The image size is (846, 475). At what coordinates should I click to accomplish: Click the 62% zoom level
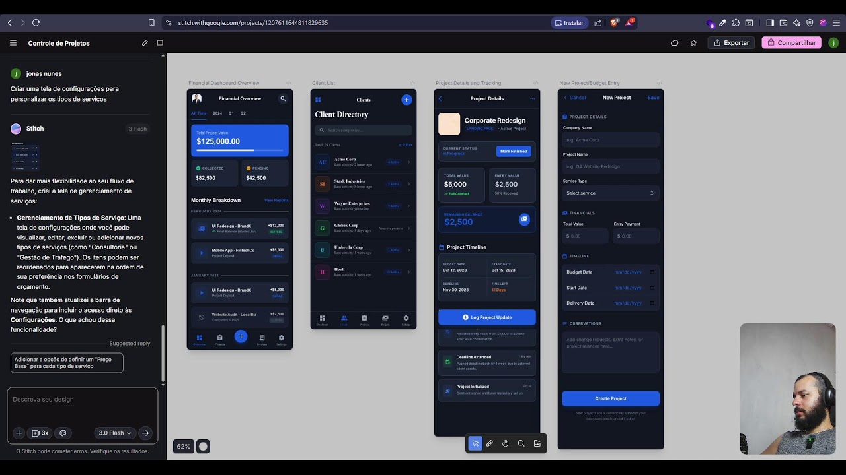pos(183,447)
